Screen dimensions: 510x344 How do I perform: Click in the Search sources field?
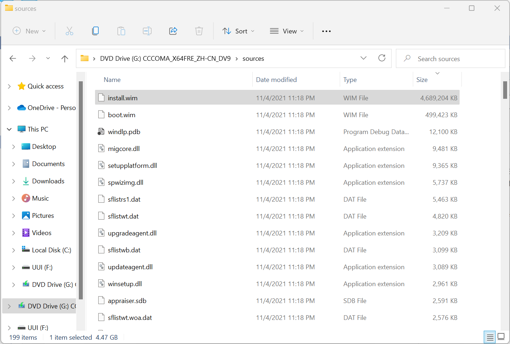pos(451,59)
